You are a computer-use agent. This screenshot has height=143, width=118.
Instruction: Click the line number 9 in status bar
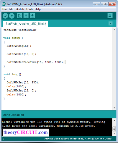(x=4, y=139)
